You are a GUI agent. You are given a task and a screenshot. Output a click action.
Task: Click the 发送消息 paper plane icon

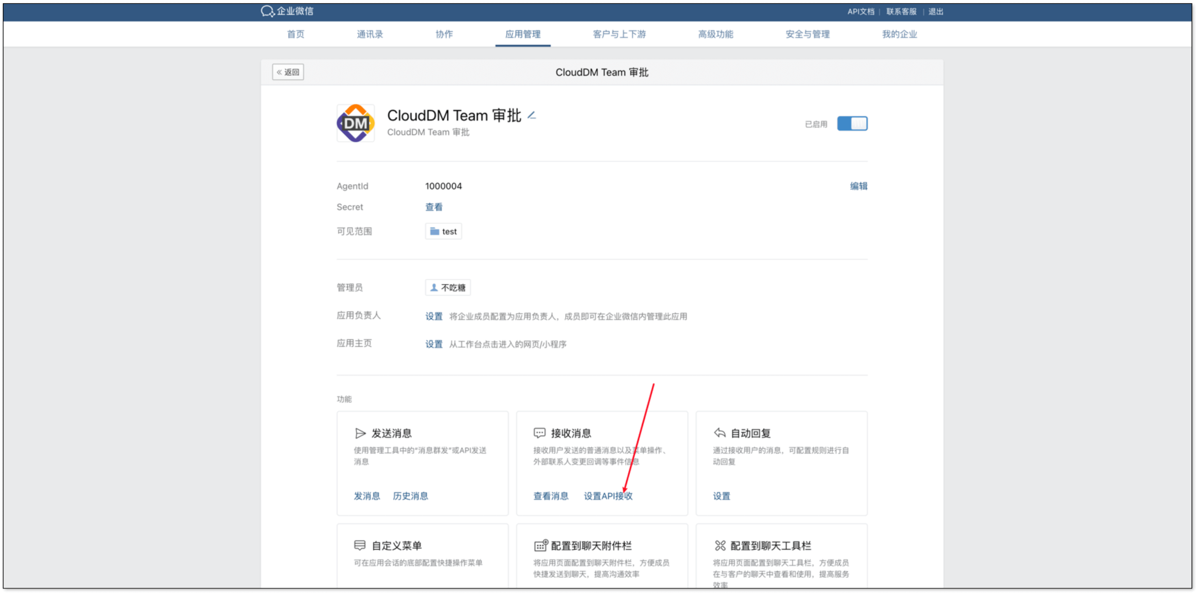[360, 433]
